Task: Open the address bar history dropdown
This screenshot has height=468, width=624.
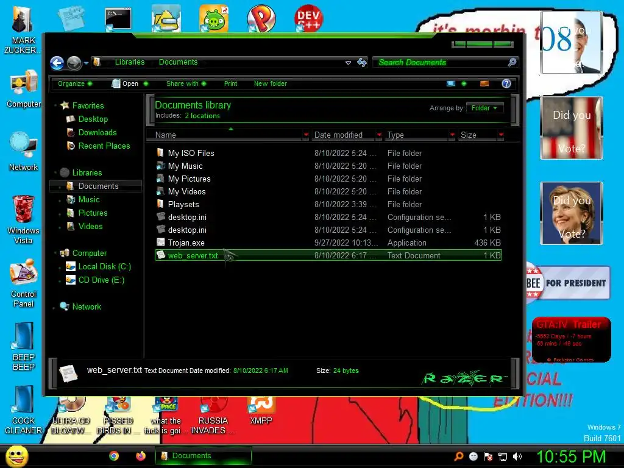Action: 348,63
